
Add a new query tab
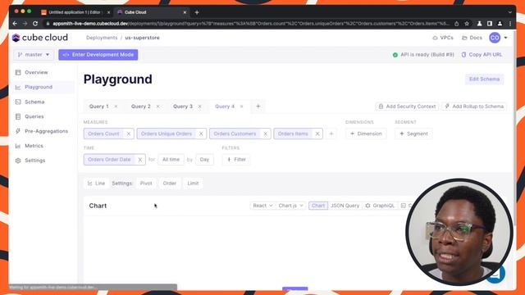tap(258, 107)
